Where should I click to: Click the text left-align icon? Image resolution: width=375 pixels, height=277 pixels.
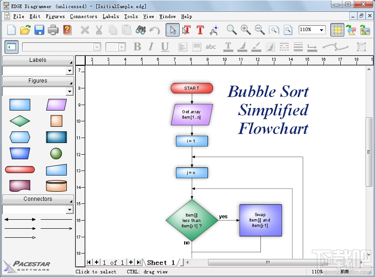(182, 47)
